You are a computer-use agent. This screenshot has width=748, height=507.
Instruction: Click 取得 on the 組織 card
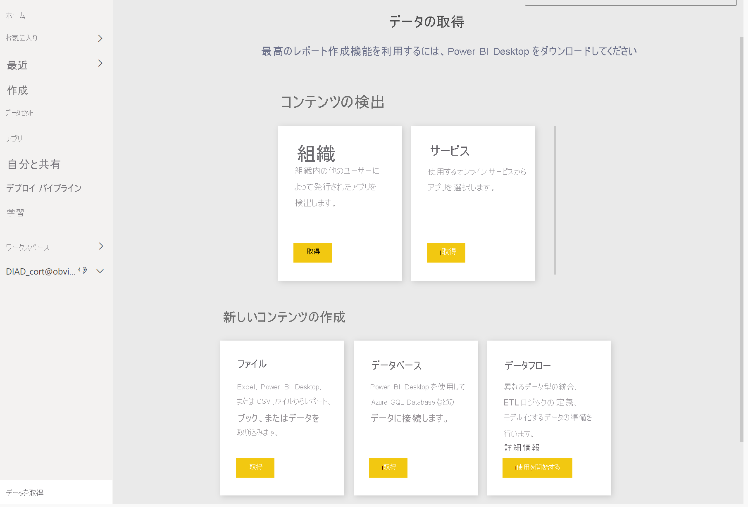pos(312,252)
